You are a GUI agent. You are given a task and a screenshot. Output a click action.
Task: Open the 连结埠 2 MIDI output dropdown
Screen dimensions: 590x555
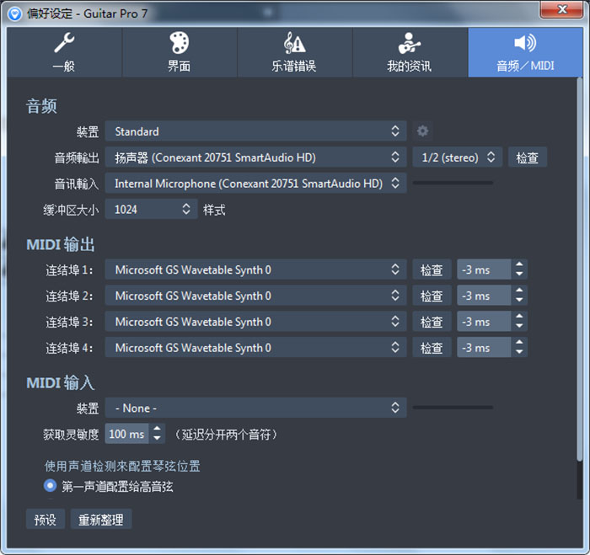click(255, 295)
